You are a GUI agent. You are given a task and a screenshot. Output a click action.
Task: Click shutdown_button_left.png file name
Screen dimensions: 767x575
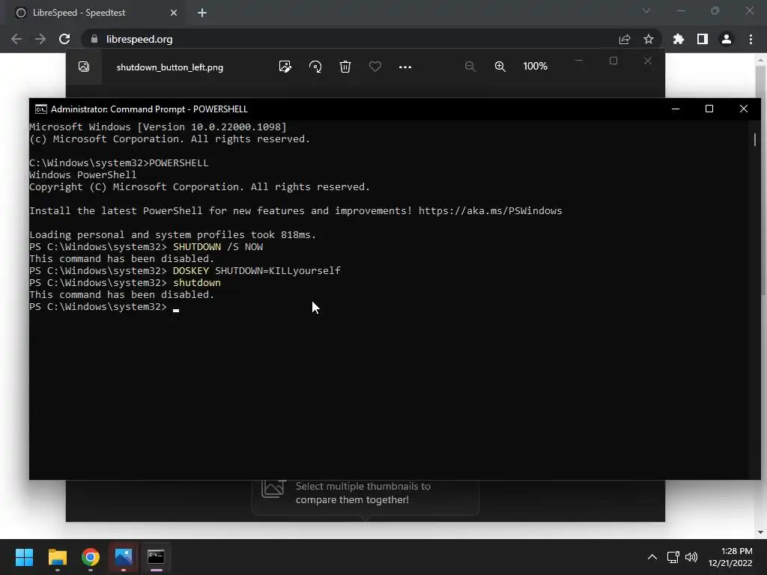170,67
